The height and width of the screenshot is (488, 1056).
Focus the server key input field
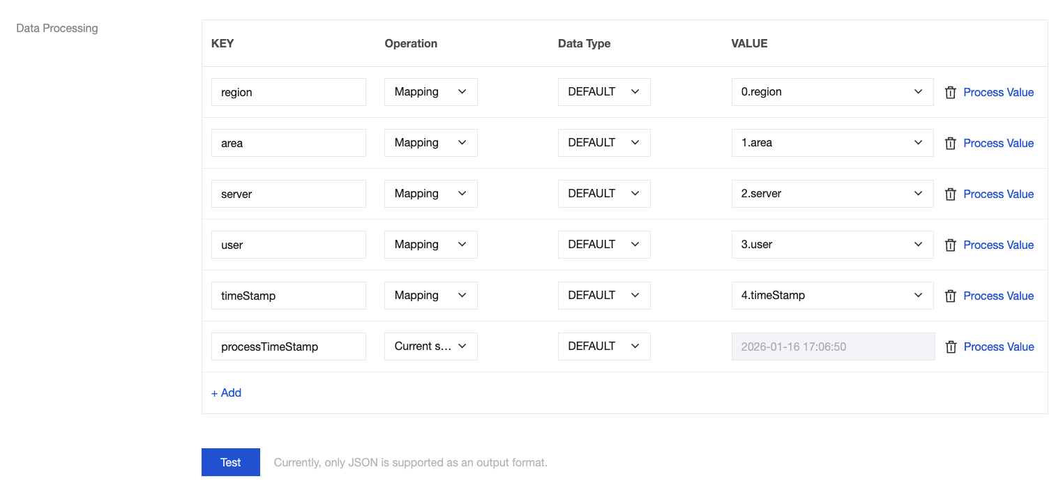[x=288, y=194]
